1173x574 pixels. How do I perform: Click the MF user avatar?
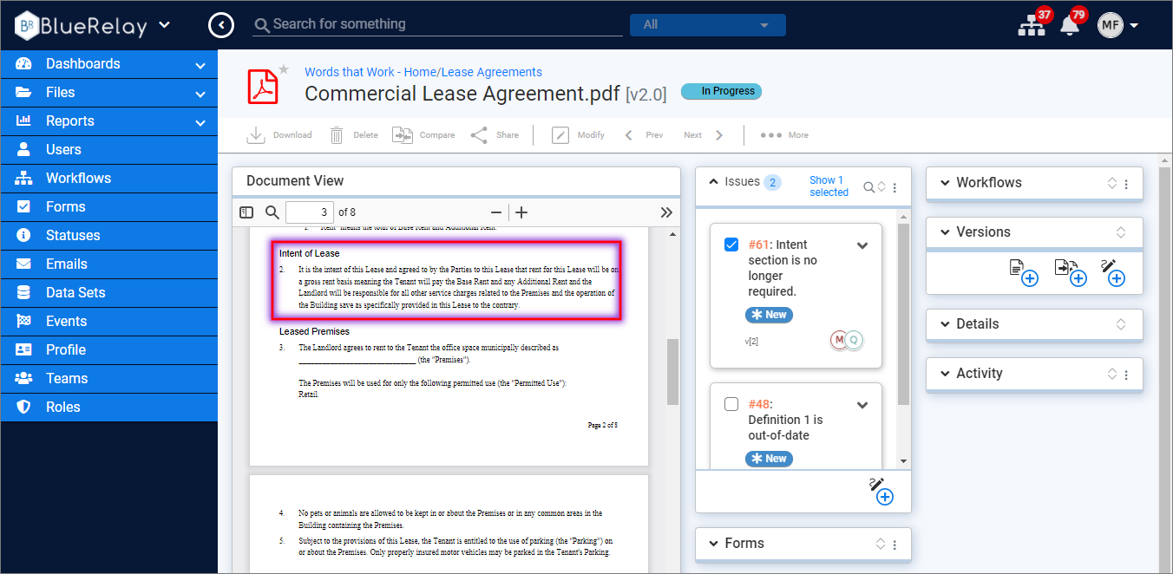pyautogui.click(x=1110, y=25)
